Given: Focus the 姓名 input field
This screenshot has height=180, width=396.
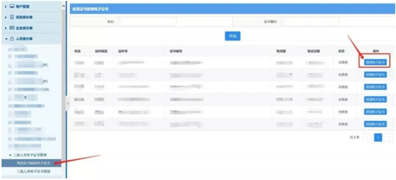Looking at the screenshot, I should pos(148,22).
